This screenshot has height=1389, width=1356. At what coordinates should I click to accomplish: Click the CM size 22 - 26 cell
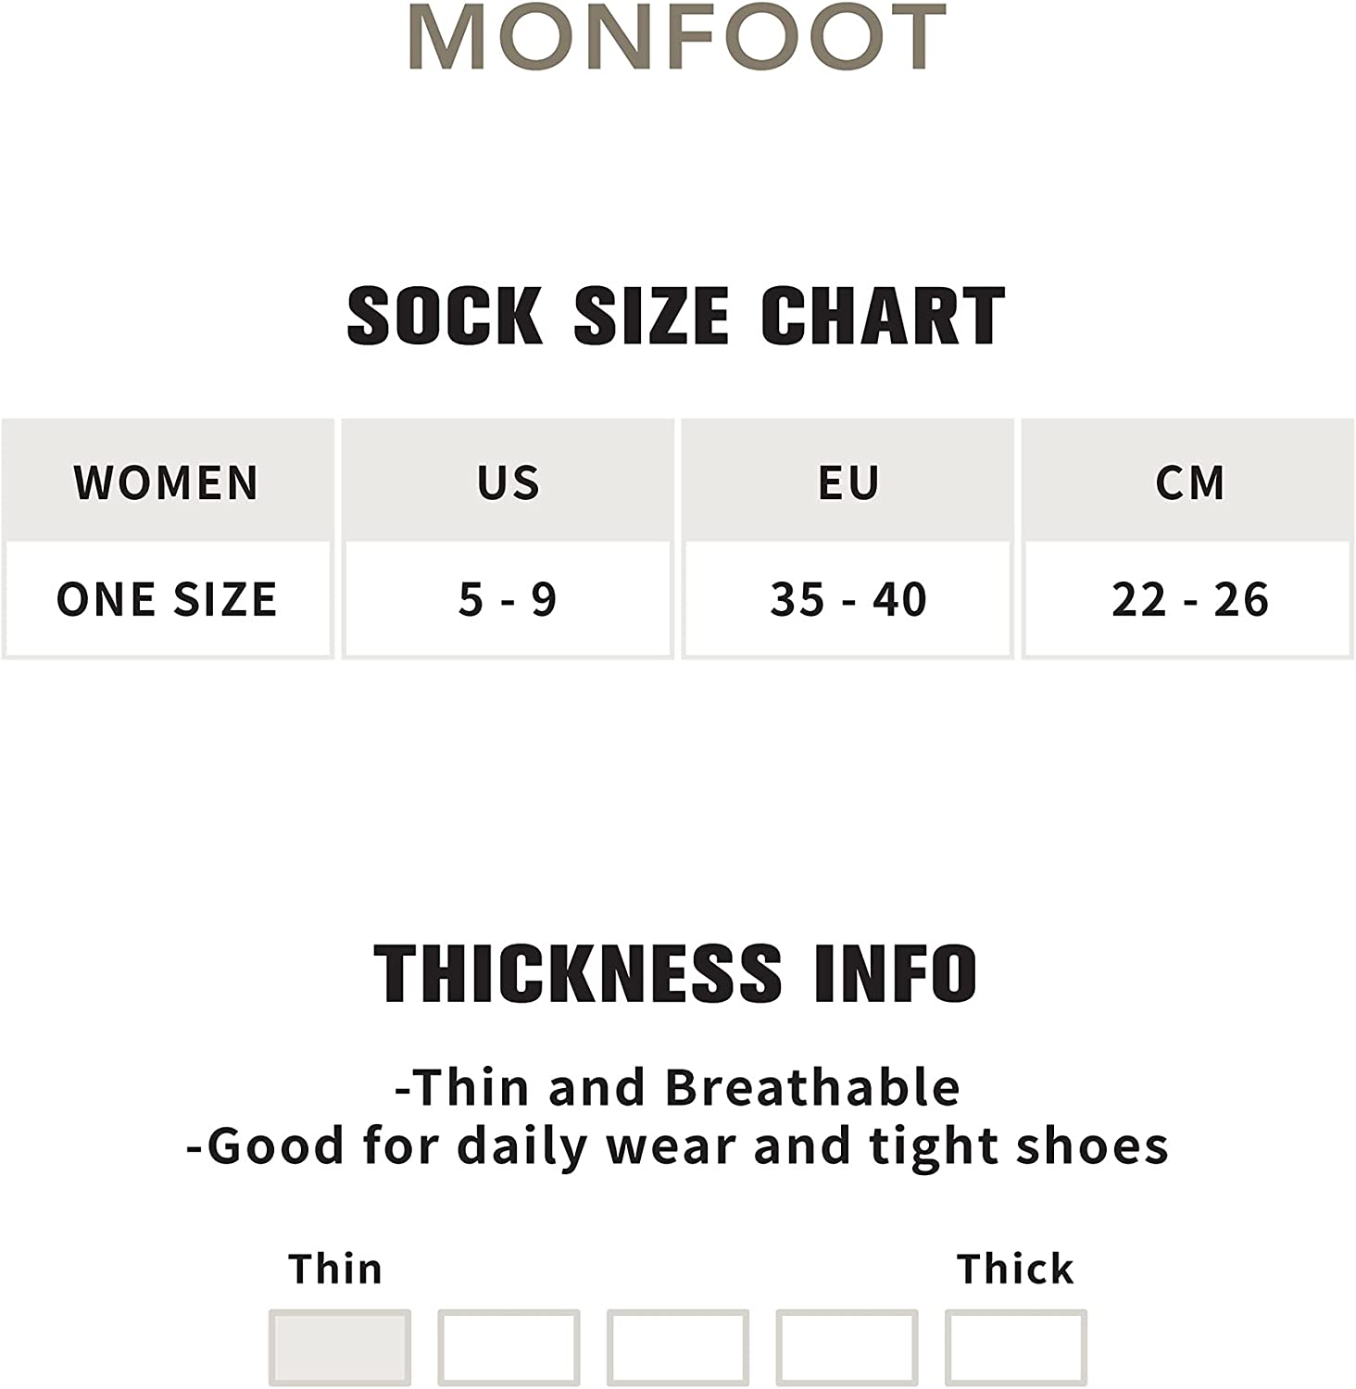pyautogui.click(x=1189, y=599)
